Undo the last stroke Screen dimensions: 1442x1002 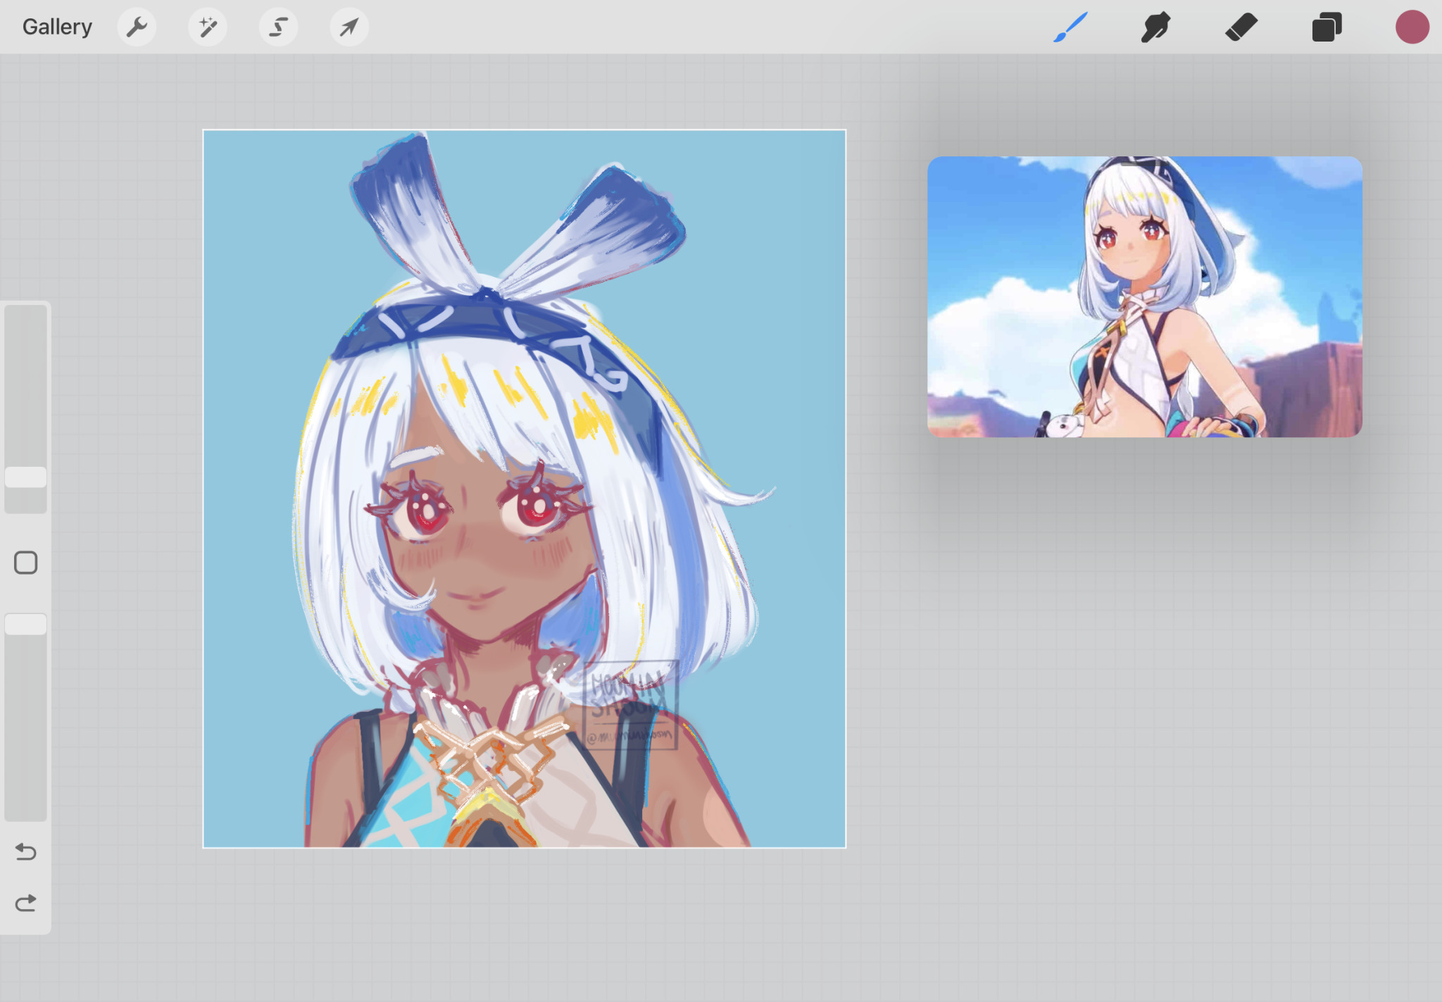pyautogui.click(x=26, y=852)
